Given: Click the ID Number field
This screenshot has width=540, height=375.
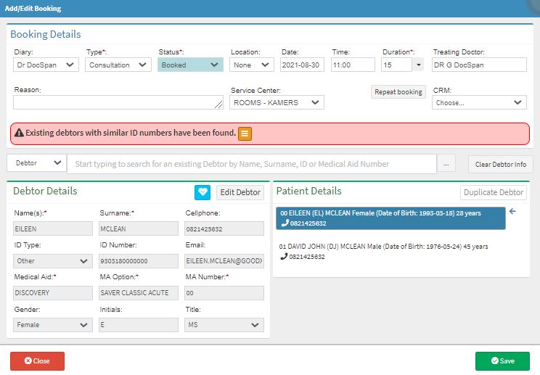Looking at the screenshot, I should [x=139, y=261].
